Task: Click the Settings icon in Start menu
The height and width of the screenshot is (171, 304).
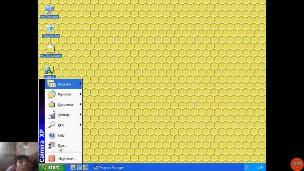Action: (x=52, y=114)
